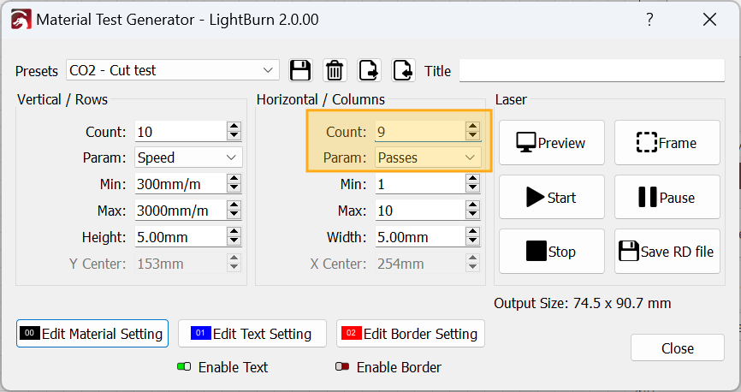
Task: Click into the Title text field
Action: 590,71
